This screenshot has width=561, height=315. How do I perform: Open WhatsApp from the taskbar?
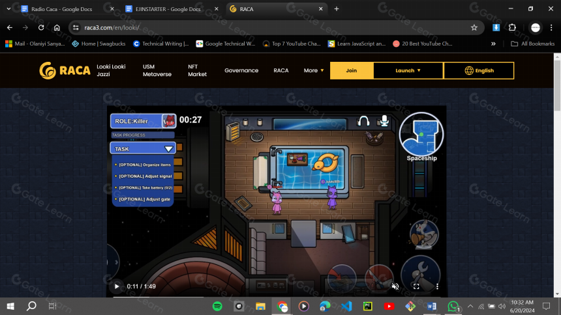click(453, 306)
